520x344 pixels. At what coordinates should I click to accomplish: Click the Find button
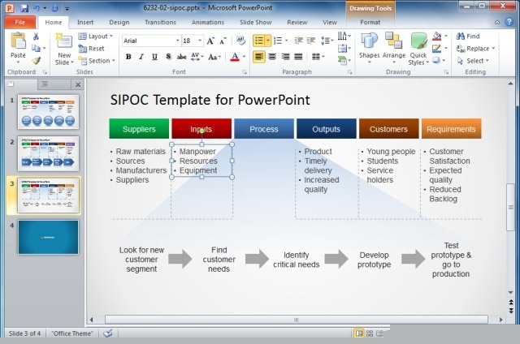point(468,37)
